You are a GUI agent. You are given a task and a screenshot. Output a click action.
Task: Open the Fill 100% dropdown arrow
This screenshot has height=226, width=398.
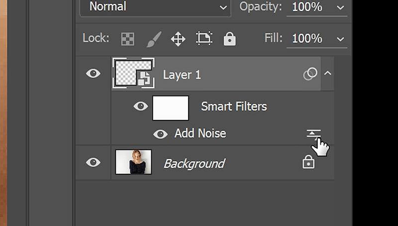click(341, 39)
